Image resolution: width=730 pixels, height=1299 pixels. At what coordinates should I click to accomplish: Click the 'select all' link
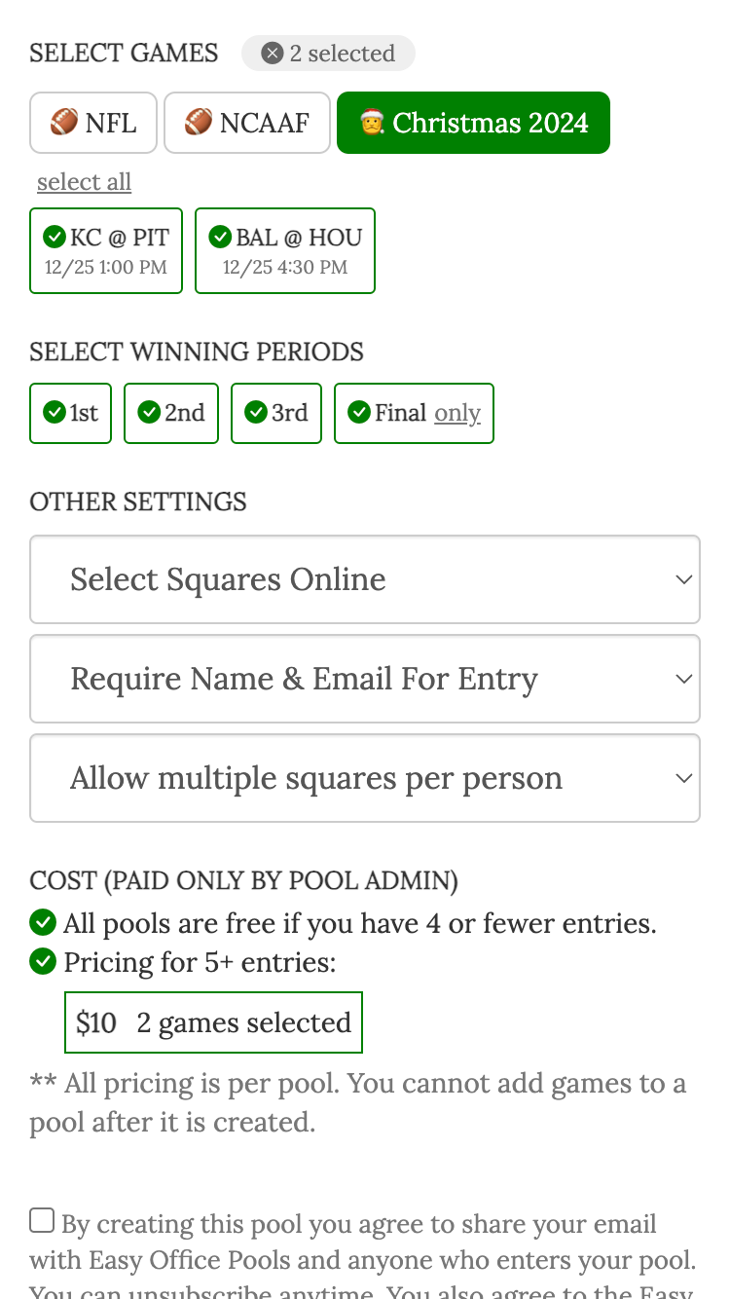coord(84,182)
